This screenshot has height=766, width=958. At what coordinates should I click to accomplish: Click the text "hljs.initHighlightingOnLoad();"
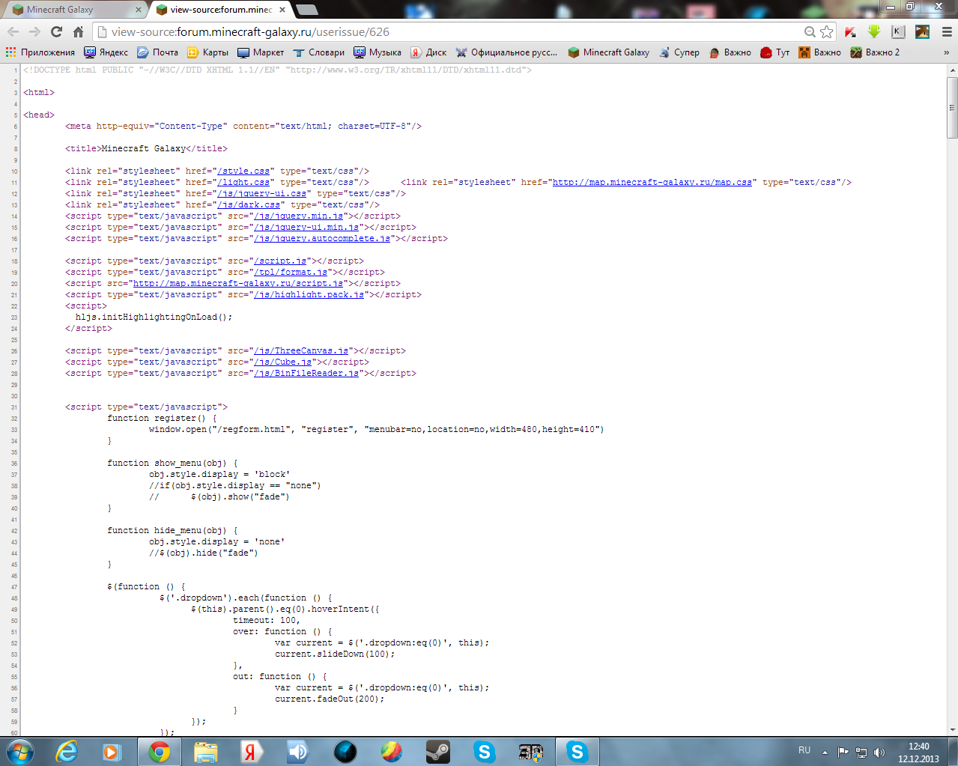(154, 317)
